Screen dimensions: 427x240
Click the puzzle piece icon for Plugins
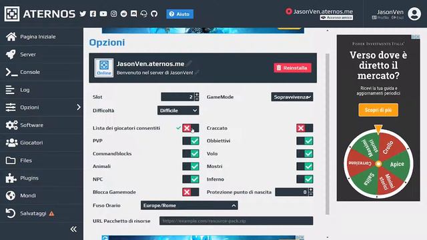[11, 178]
